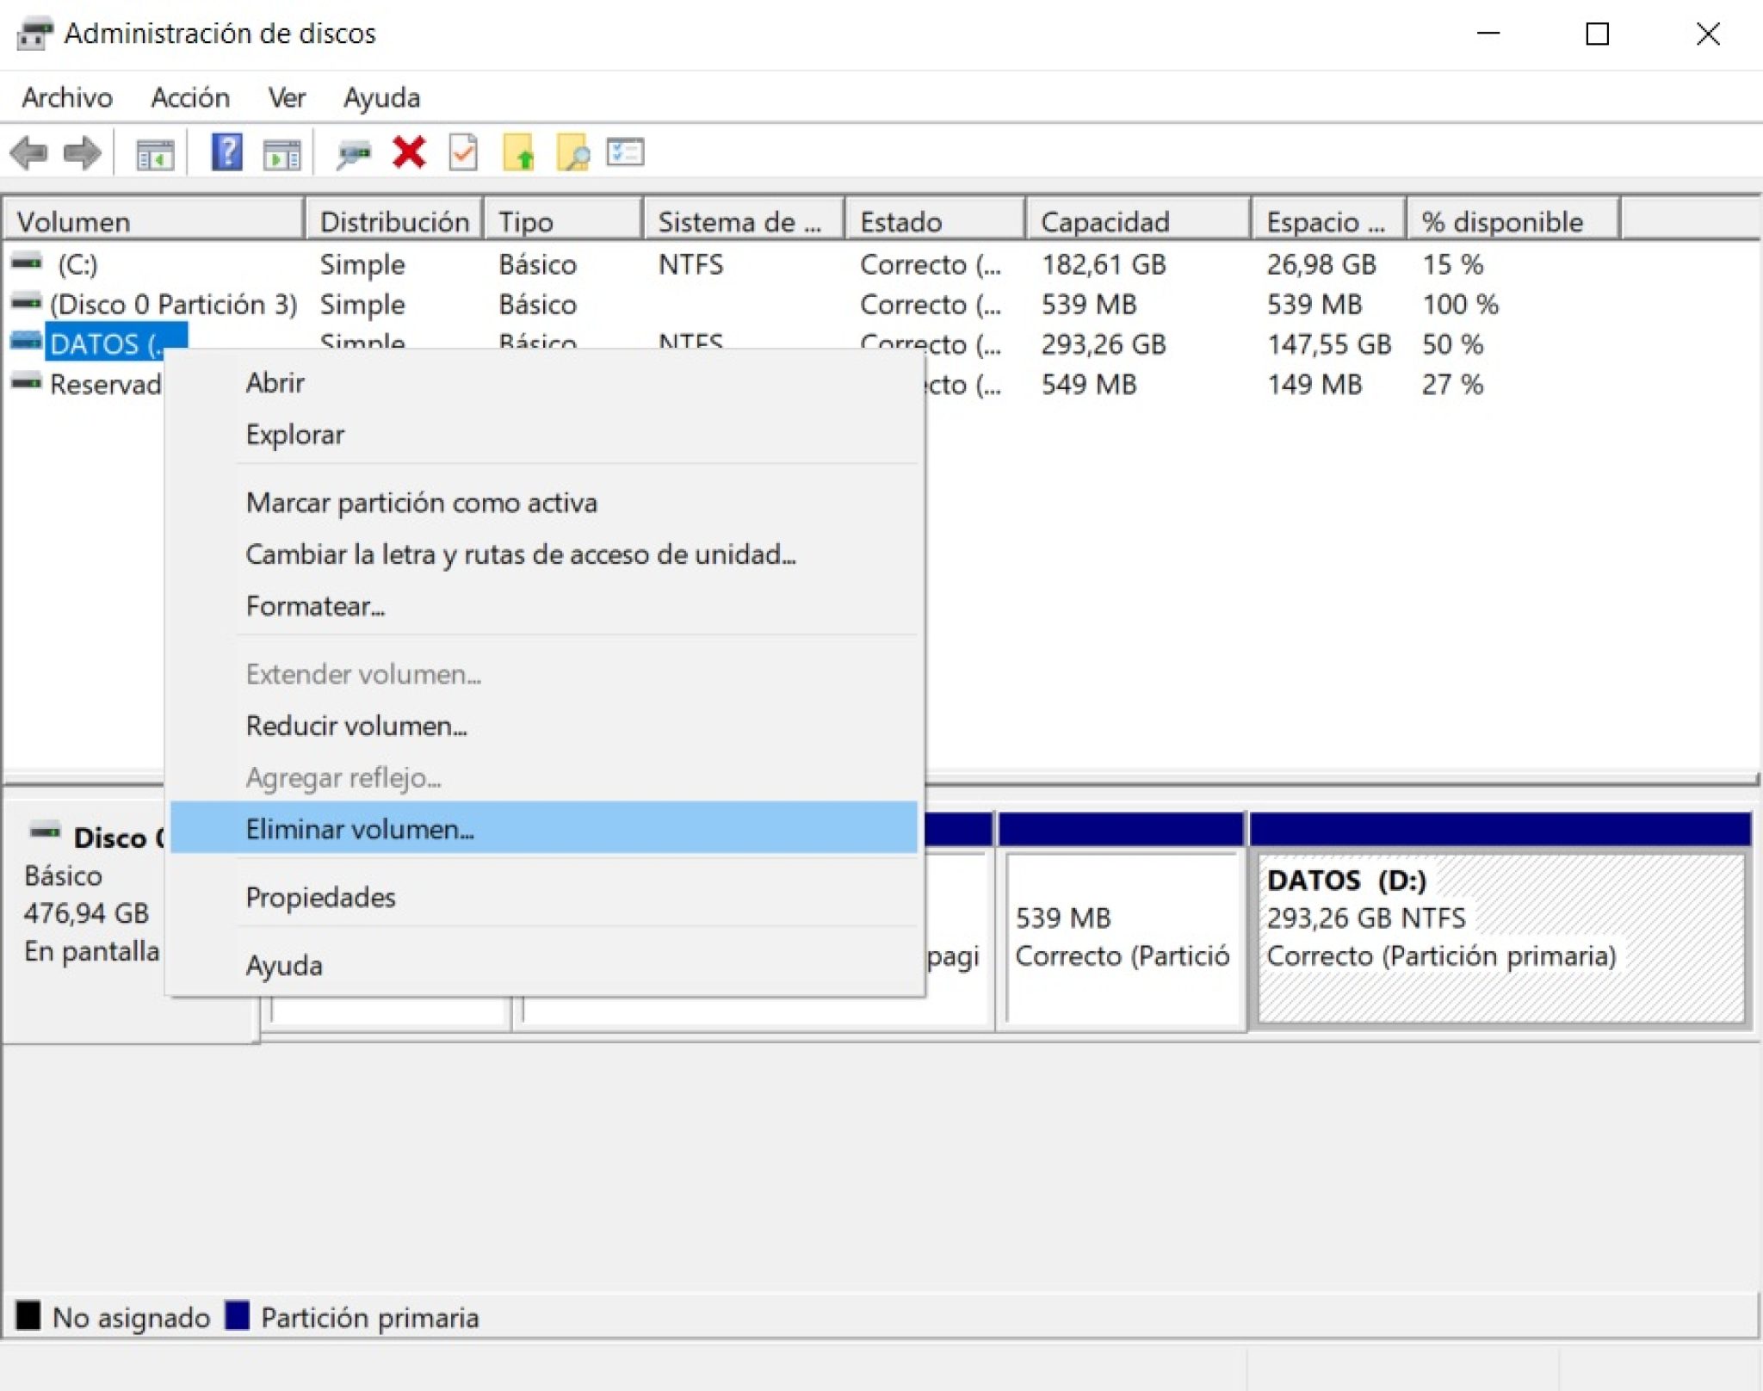Screen dimensions: 1763x1391
Task: Click the folder with green arrow icon
Action: (x=518, y=154)
